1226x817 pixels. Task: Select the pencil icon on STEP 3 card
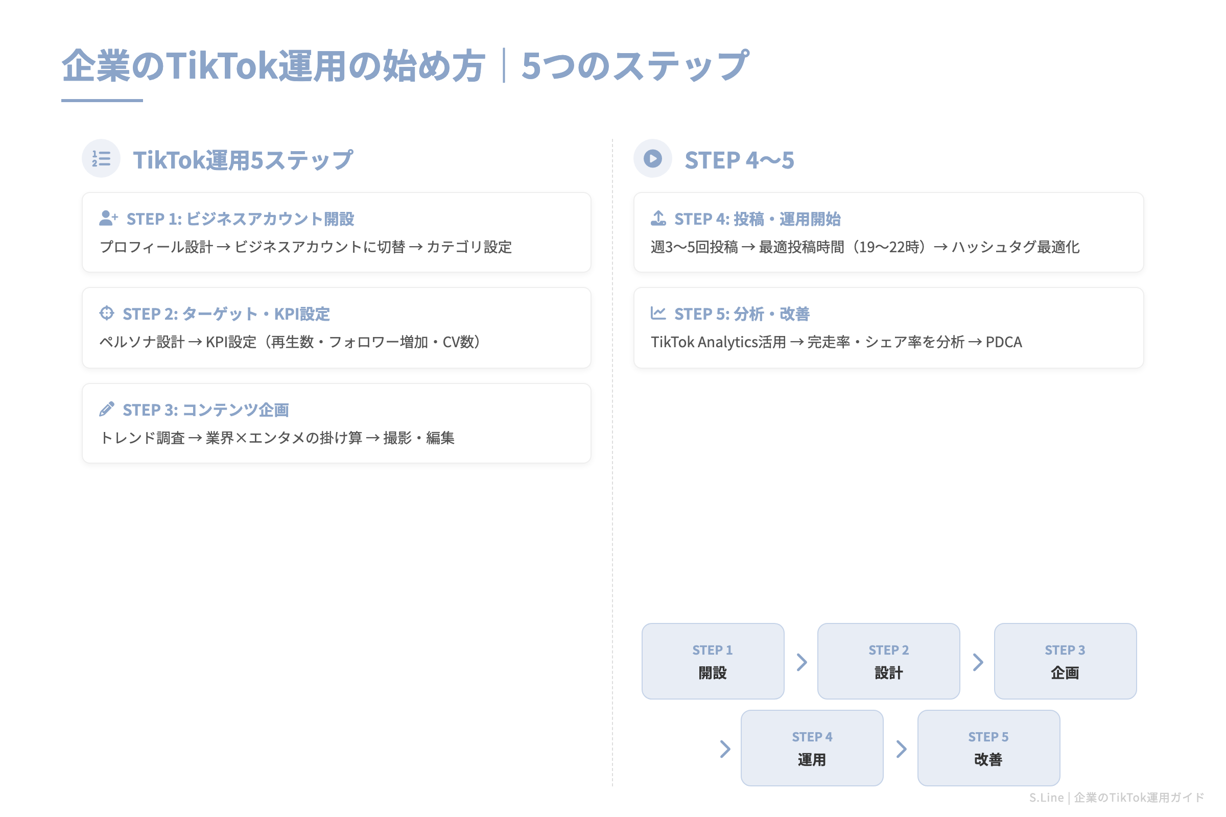(x=107, y=409)
